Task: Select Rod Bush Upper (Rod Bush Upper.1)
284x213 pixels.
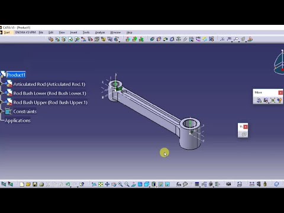Action: [50, 102]
